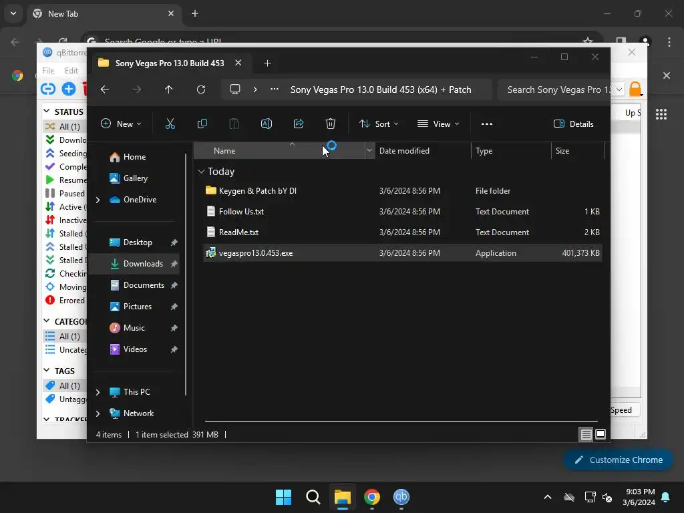
Task: Click qBittorrent icon on taskbar
Action: (x=401, y=497)
